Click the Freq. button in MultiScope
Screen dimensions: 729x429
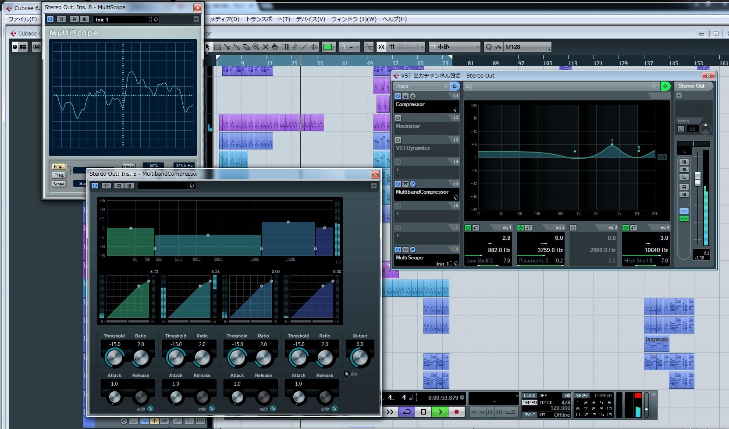(59, 175)
